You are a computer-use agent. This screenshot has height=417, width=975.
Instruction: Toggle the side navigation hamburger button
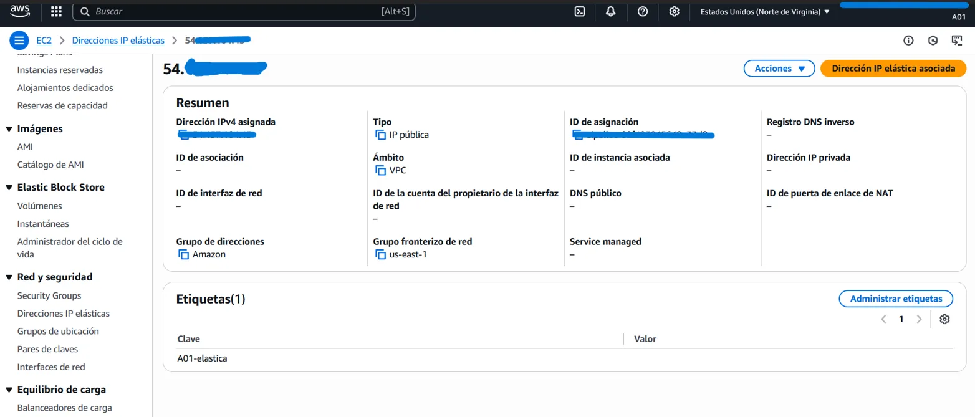click(x=19, y=41)
